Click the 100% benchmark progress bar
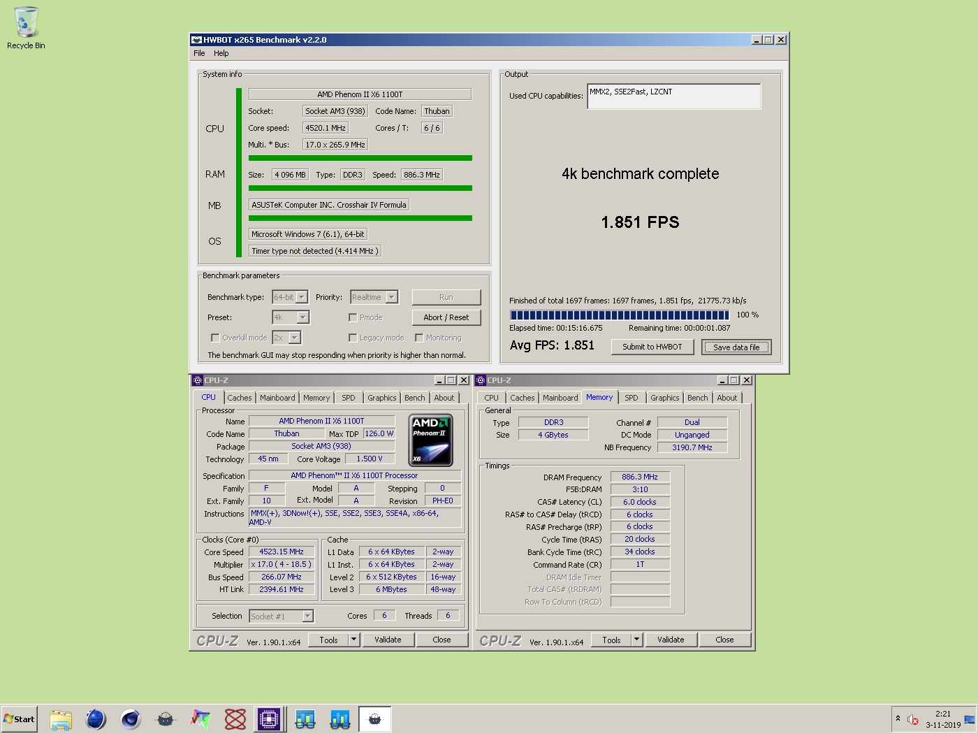 [x=620, y=315]
